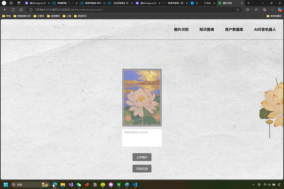Switch to the 程序员接单 browser tab
284x189 pixels.
[93, 3]
